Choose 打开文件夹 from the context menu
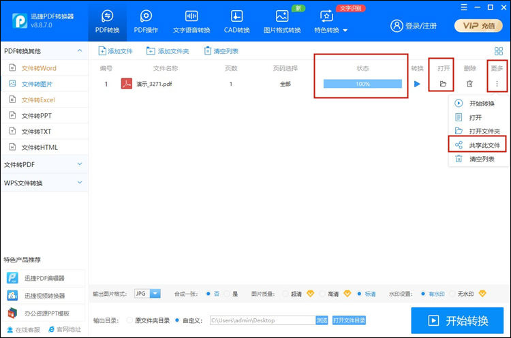The image size is (511, 338). (478, 131)
